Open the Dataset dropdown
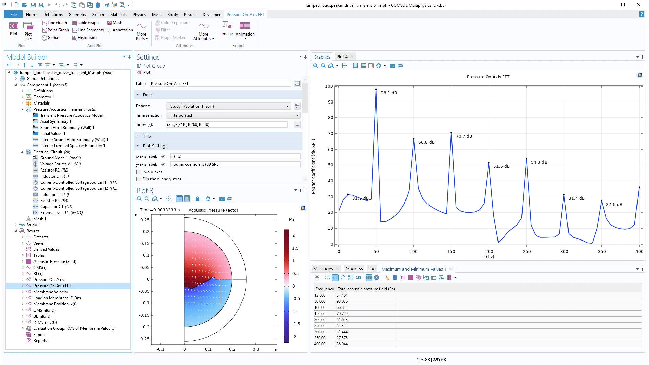This screenshot has width=649, height=365. [x=229, y=106]
